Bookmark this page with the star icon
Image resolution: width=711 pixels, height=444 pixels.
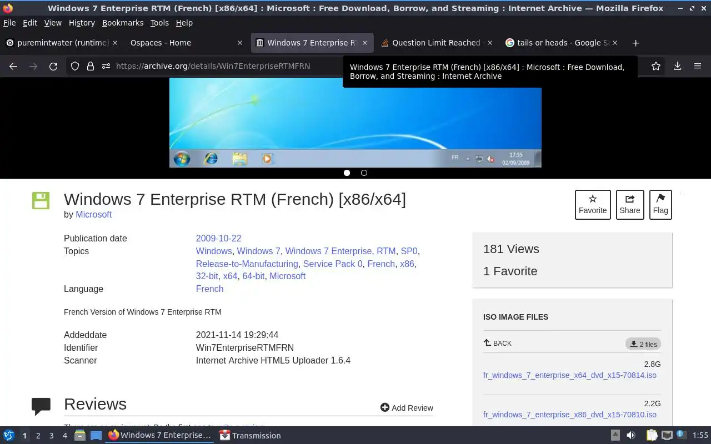pos(656,66)
